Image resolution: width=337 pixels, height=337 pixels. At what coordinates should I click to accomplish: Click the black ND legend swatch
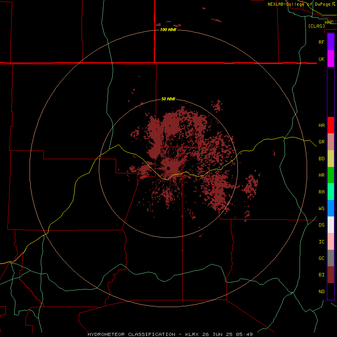pyautogui.click(x=331, y=291)
